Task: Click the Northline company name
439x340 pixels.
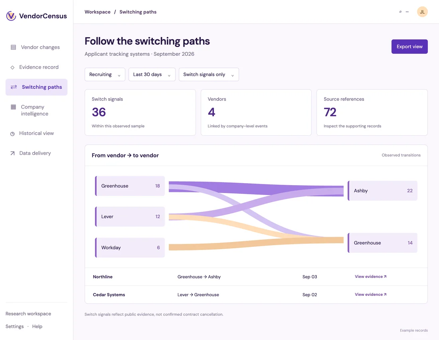Action: 103,277
